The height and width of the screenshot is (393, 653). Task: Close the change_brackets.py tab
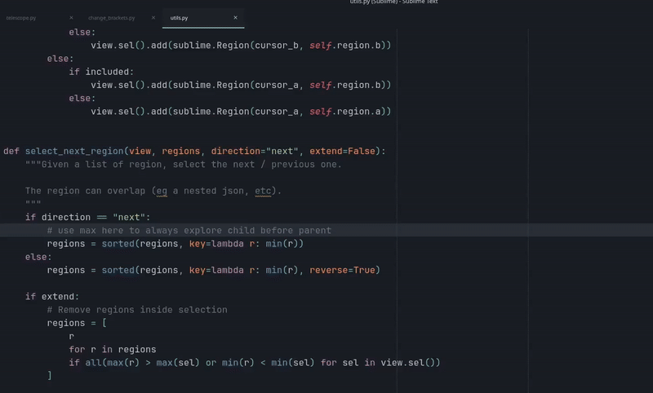pos(153,17)
